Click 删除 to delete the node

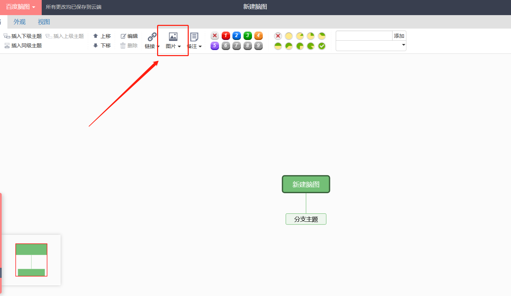129,45
